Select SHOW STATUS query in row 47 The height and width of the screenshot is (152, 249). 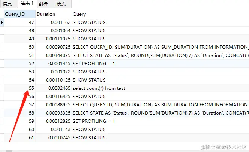pos(160,22)
